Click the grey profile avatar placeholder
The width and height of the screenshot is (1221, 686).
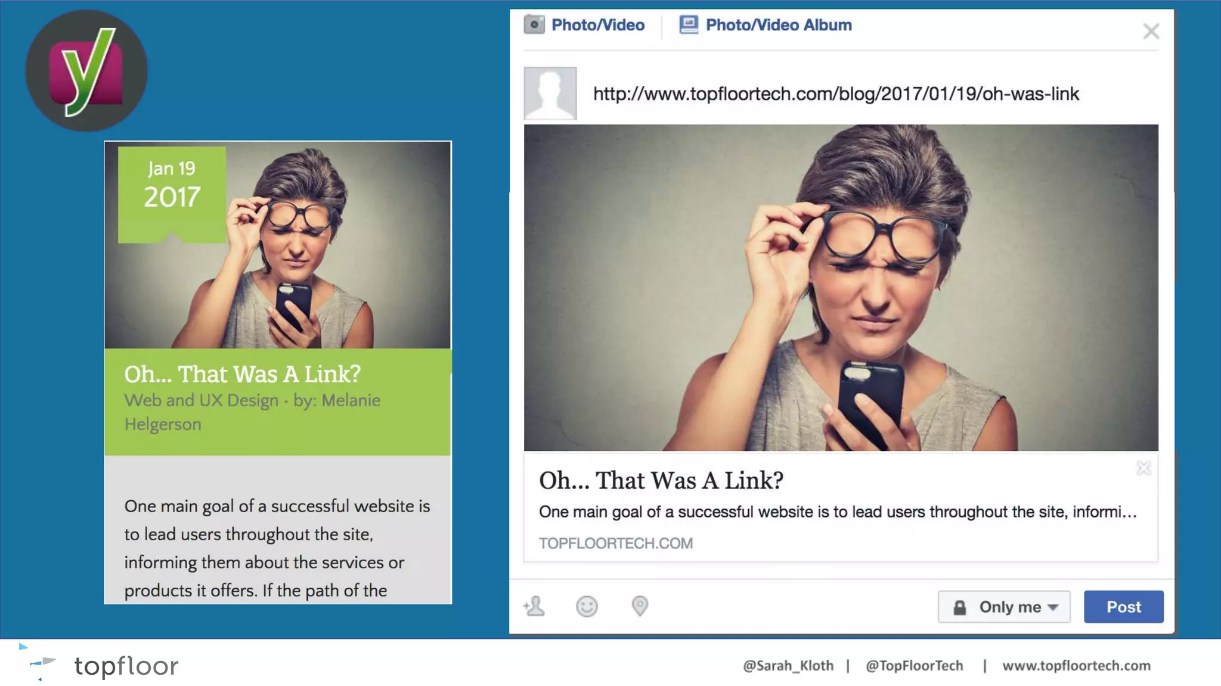[550, 93]
